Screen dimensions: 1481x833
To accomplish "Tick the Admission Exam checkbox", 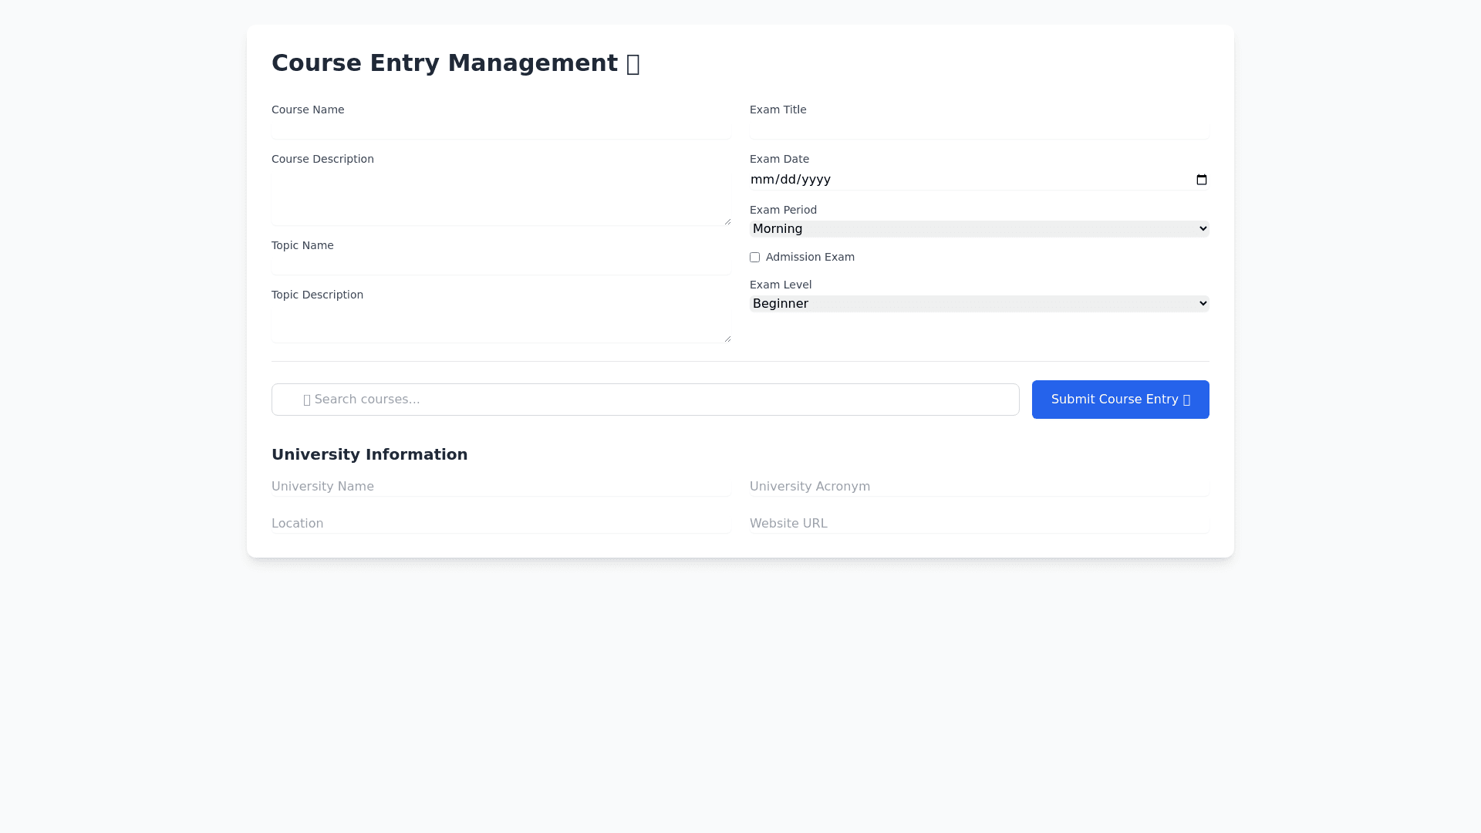I will click(x=754, y=258).
